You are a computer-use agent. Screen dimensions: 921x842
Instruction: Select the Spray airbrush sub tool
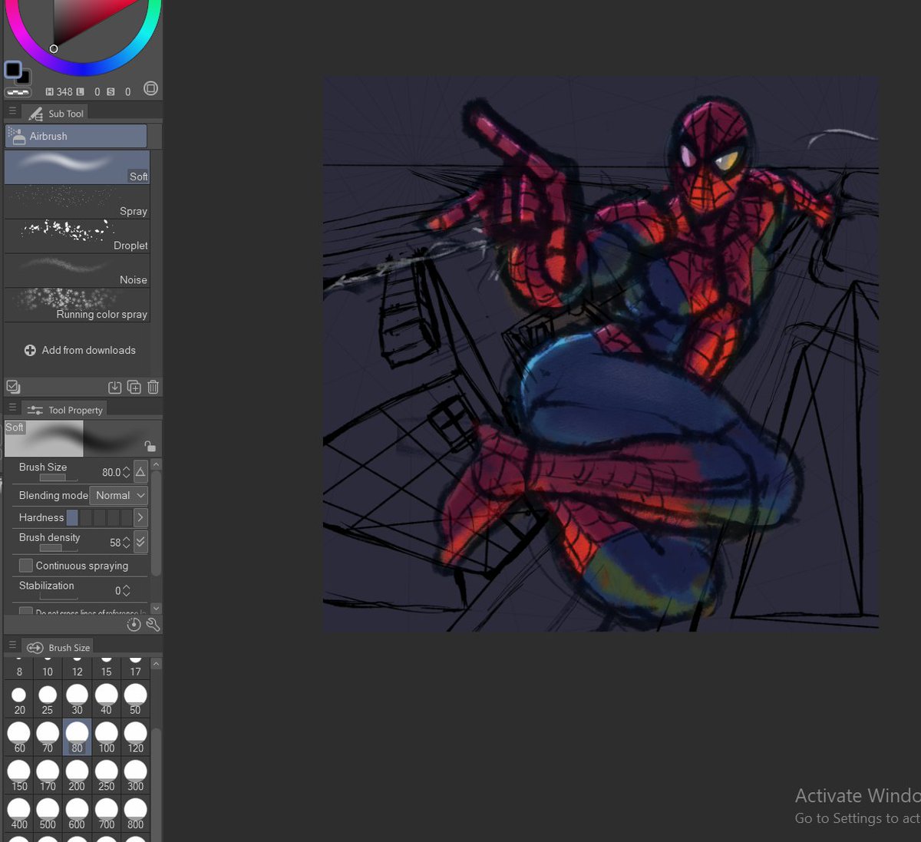tap(77, 202)
